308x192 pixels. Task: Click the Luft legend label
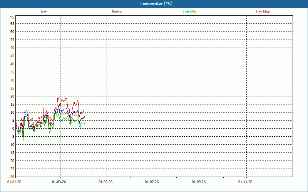click(44, 12)
